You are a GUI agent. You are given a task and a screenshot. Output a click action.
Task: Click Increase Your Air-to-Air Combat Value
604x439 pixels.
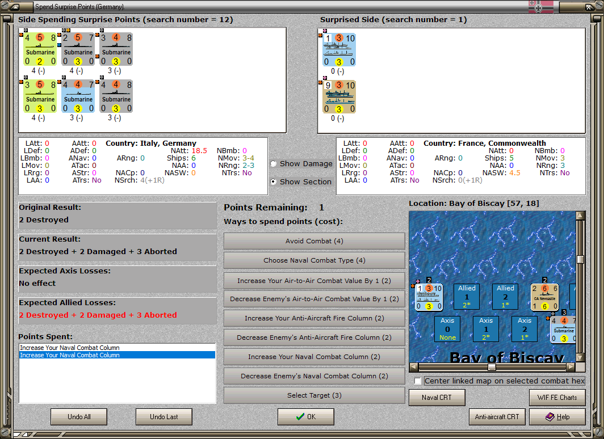(x=314, y=281)
